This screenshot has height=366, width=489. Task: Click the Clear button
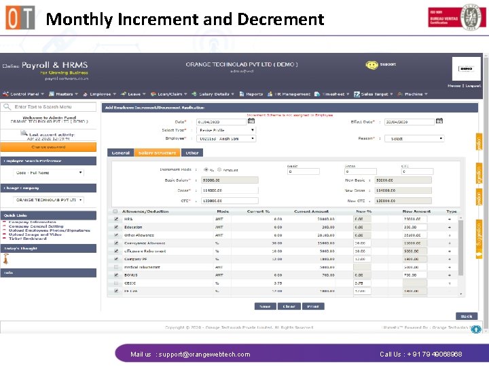point(289,306)
